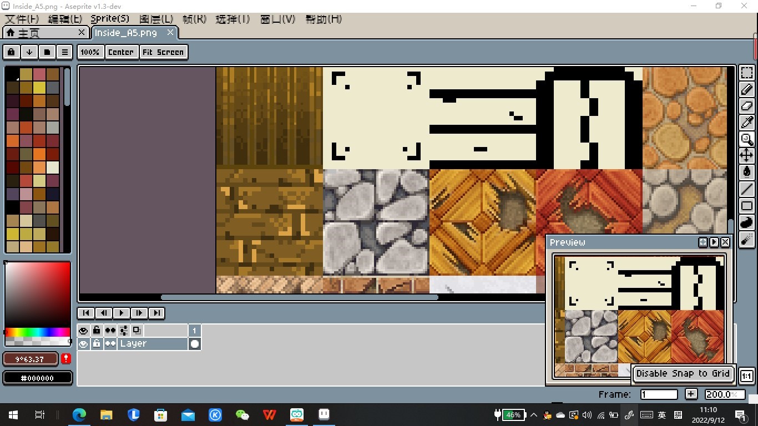
Task: Select the Eraser tool
Action: click(747, 106)
